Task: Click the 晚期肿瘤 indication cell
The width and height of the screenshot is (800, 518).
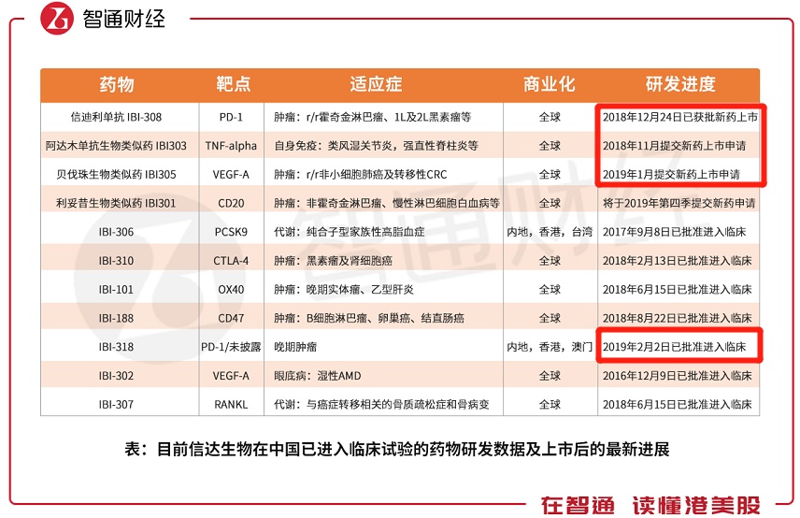Action: [x=295, y=347]
